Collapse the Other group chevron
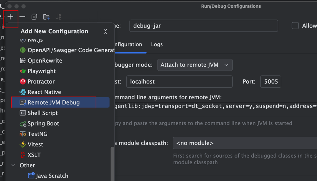Image resolution: width=317 pixels, height=181 pixels. coord(14,165)
